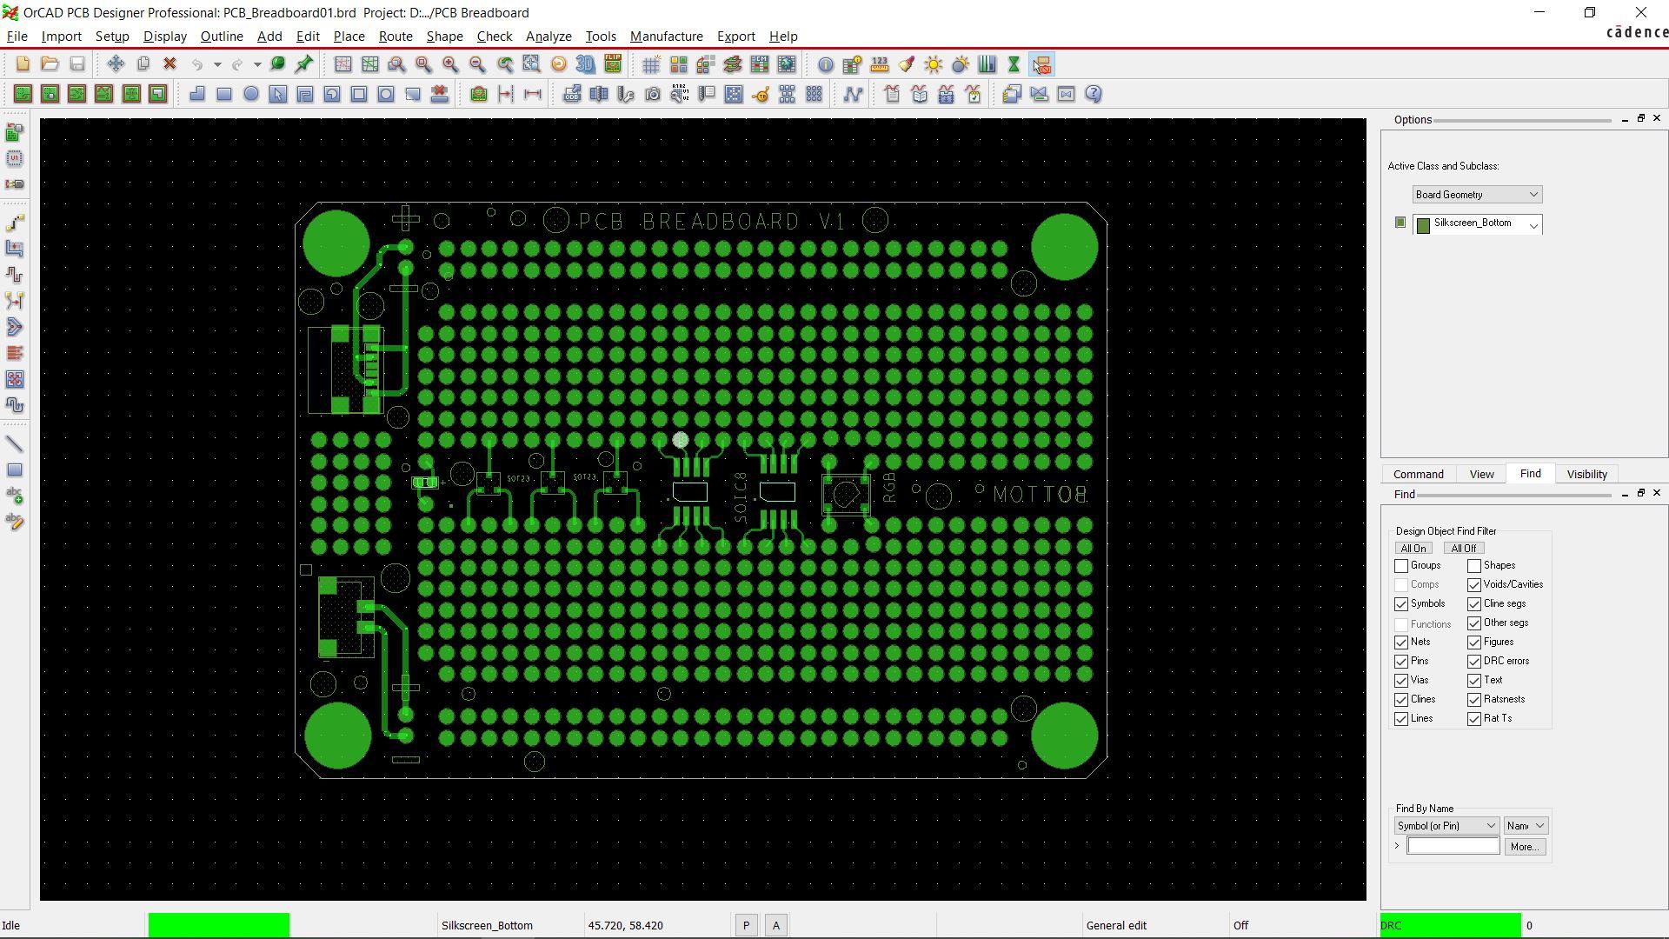Toggle the grid visibility icon
Screen dimensions: 1669x939
pyautogui.click(x=651, y=64)
